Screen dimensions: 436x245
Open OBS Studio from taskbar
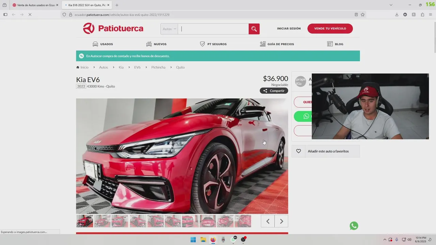point(243,240)
